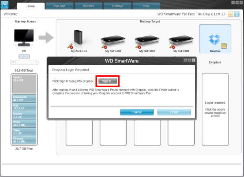Click the large arrow between source and target
This screenshot has width=244, height=177.
pos(46,38)
